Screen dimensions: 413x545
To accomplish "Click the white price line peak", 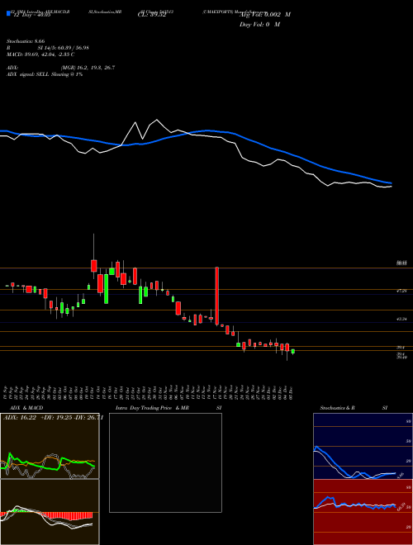I will (157, 120).
